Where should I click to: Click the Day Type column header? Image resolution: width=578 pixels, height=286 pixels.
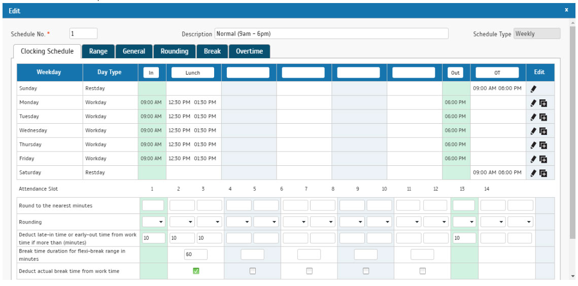tap(111, 73)
